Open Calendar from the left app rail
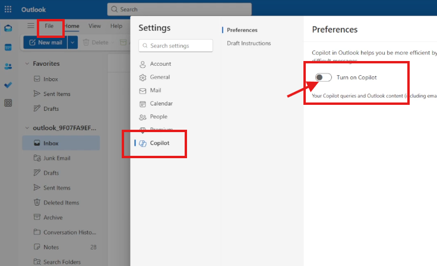 (8, 47)
